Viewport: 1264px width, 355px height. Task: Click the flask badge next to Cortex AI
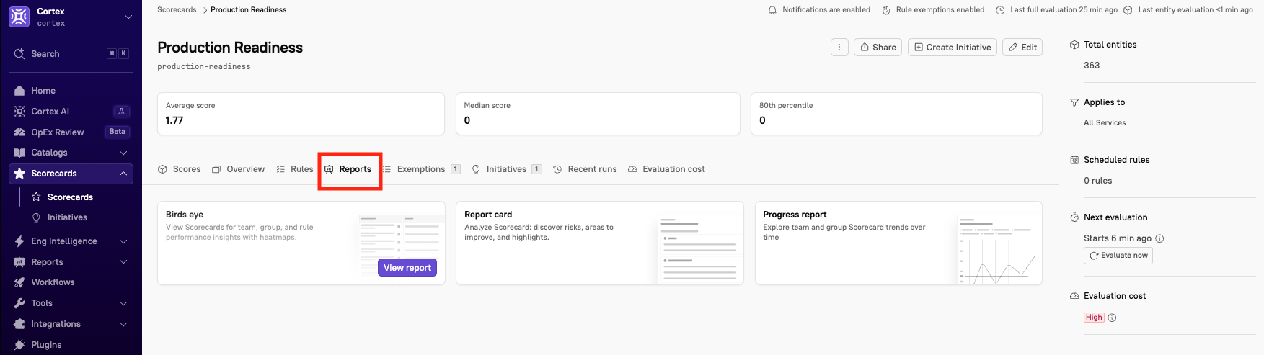pos(121,112)
